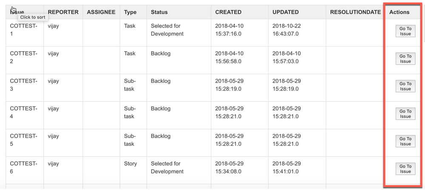This screenshot has width=425, height=190.
Task: Open COTTEST-6 with Go To Issue
Action: 405,169
